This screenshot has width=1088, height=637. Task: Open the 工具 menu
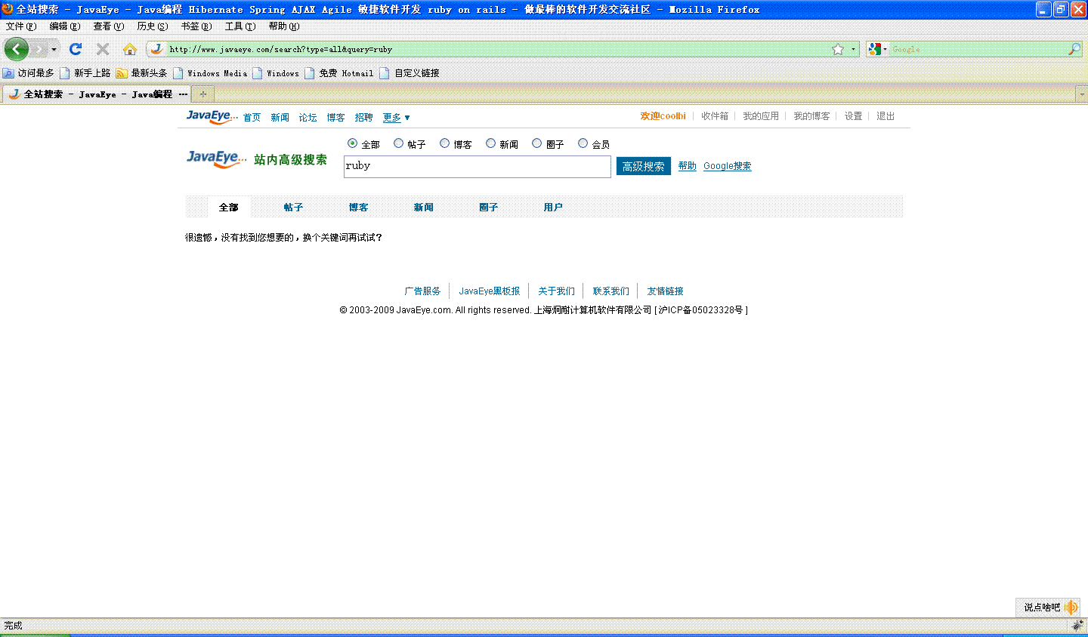pos(240,26)
